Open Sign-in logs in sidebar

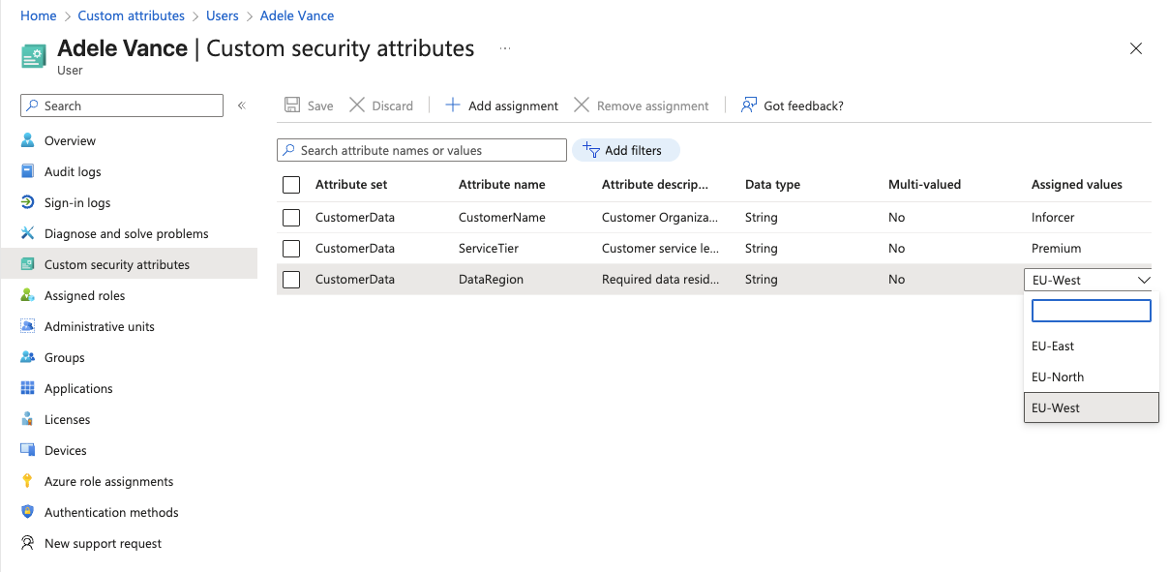pyautogui.click(x=77, y=202)
